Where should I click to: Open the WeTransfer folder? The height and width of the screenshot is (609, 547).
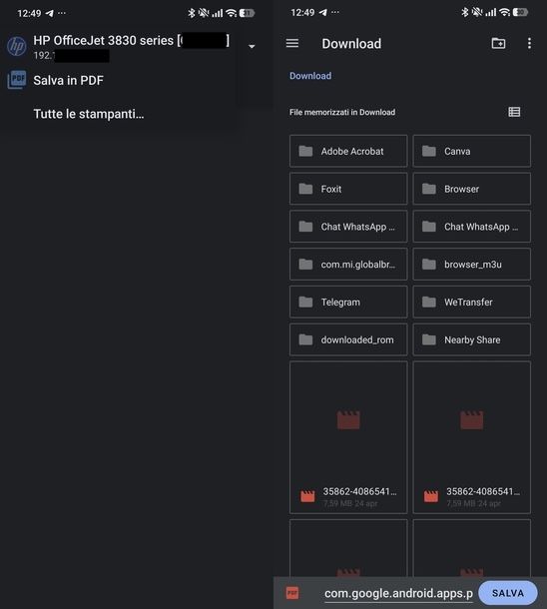coord(472,302)
